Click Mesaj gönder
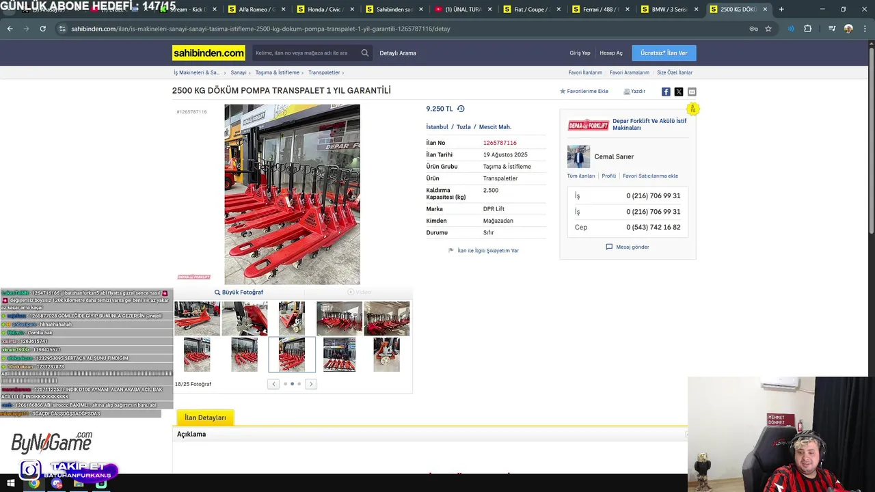Image resolution: width=875 pixels, height=492 pixels. [x=628, y=247]
